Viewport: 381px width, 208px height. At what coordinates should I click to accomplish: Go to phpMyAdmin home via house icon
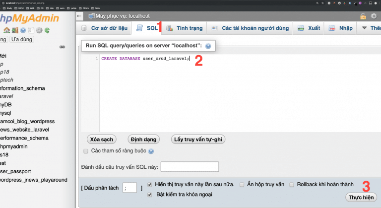pos(6,30)
